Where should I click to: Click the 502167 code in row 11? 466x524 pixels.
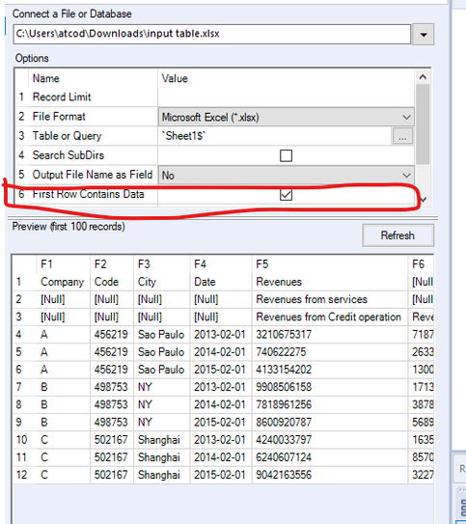(111, 457)
